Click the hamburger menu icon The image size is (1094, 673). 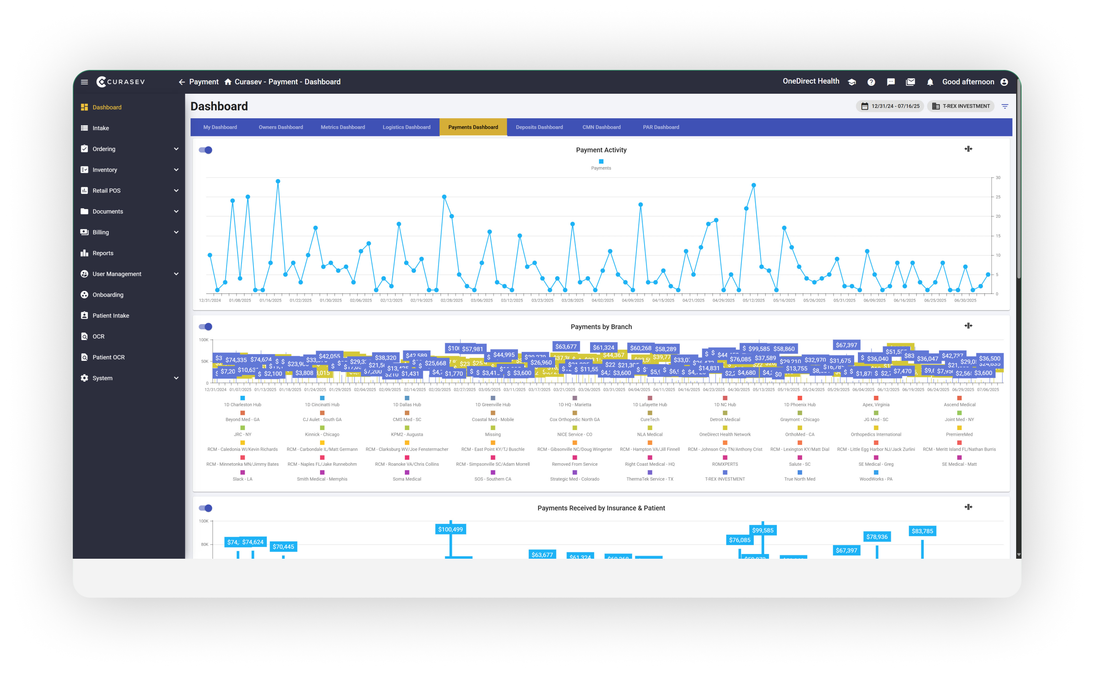click(85, 82)
